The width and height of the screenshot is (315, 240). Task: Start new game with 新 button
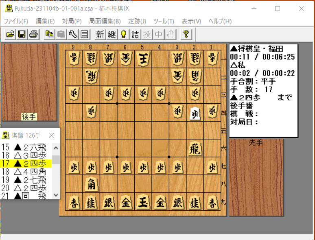click(x=100, y=34)
